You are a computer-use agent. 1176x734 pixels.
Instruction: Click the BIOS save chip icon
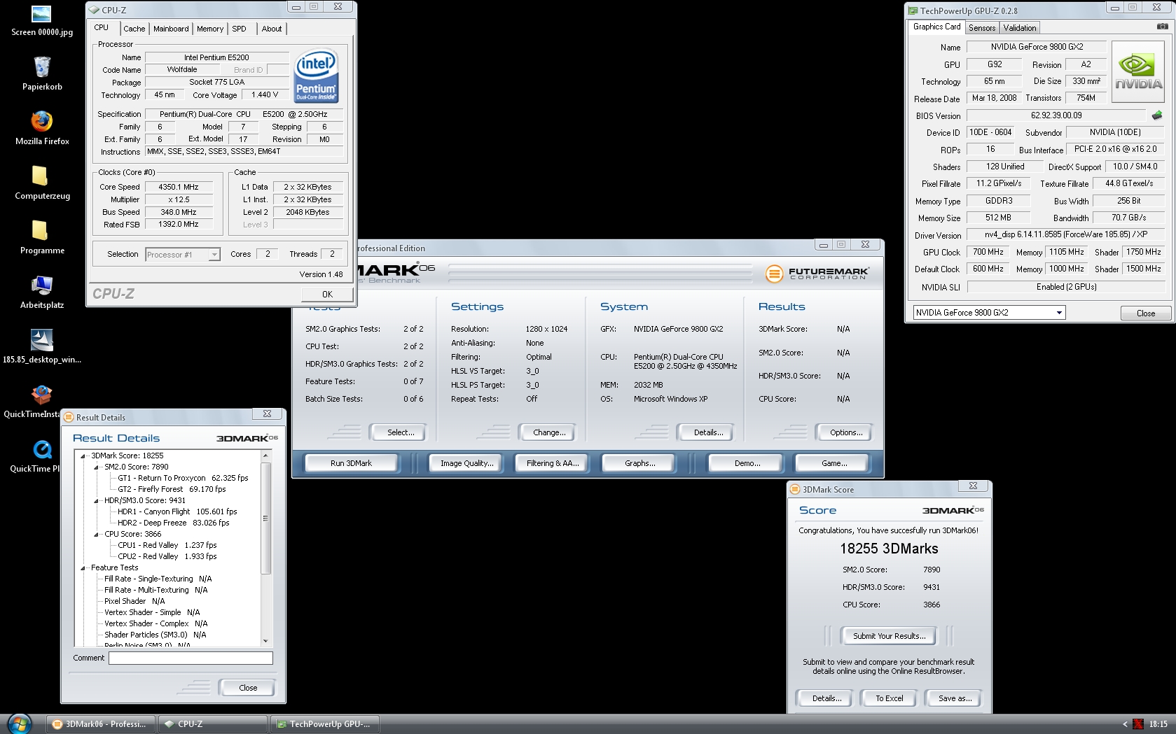[1156, 115]
